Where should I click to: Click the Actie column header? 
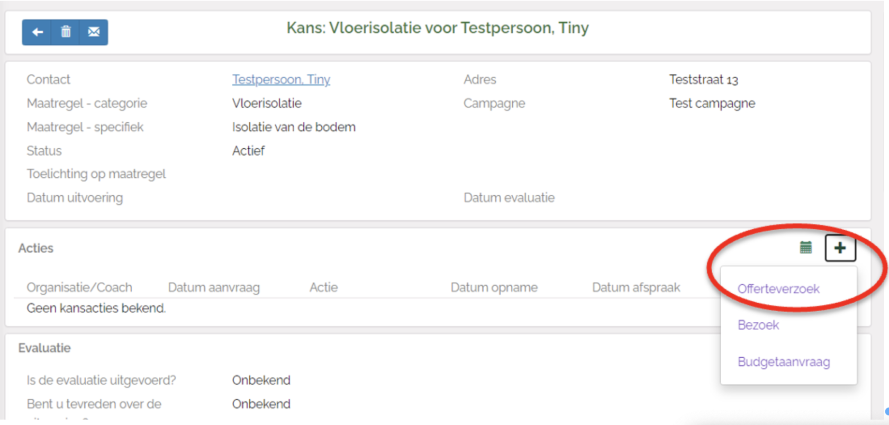323,287
